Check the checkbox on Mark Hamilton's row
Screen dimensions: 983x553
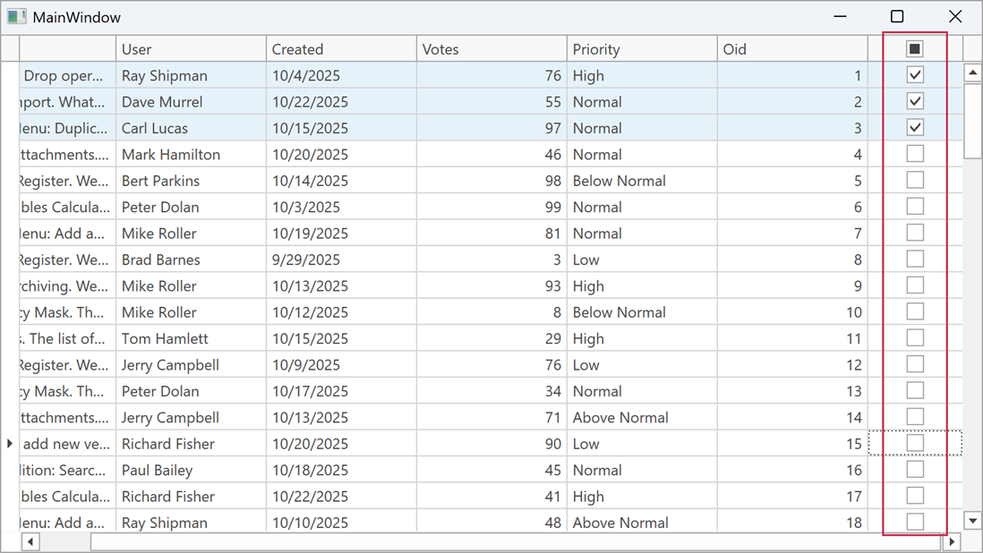(x=914, y=153)
